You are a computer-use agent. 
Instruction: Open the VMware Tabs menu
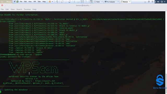tap(39, 2)
